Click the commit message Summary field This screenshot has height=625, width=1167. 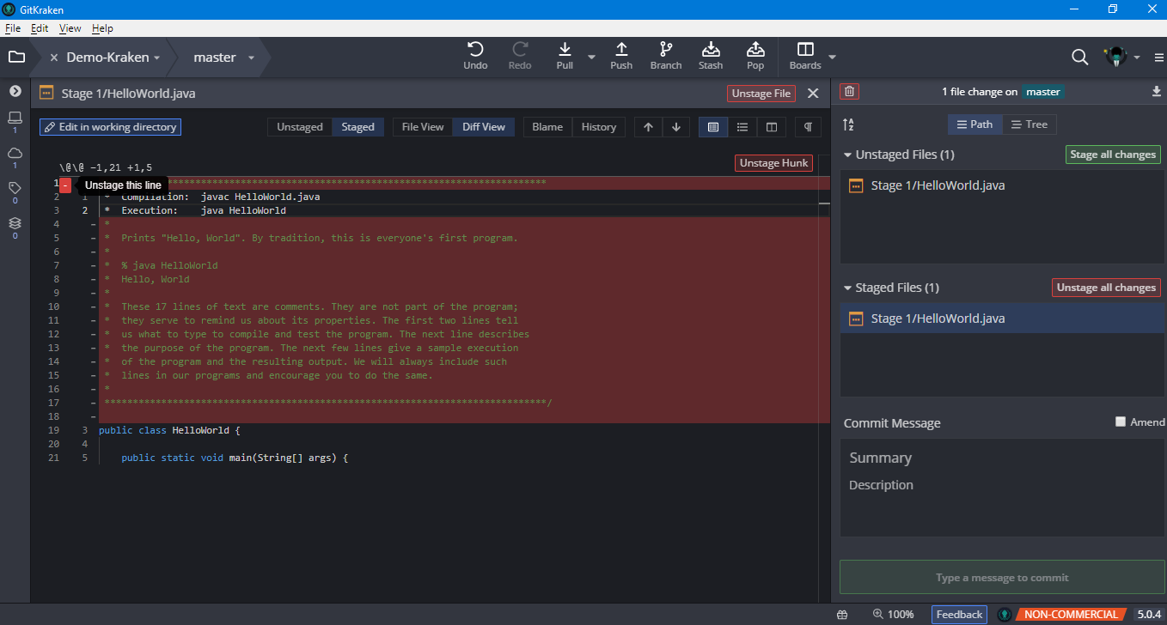click(1002, 458)
